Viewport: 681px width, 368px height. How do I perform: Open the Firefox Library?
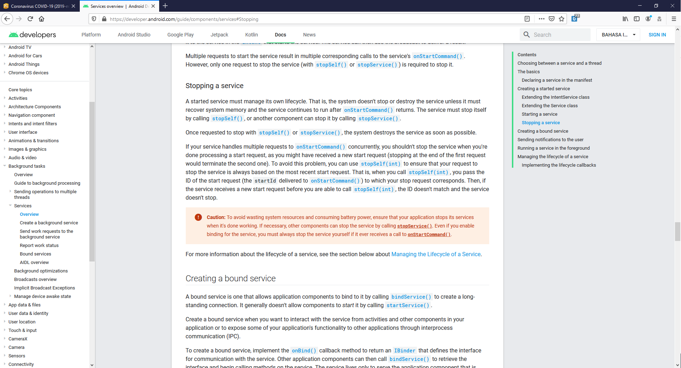[x=625, y=19]
